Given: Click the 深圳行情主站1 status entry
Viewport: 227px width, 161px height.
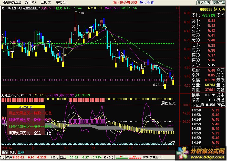Looking at the screenshot, I should [x=153, y=157].
